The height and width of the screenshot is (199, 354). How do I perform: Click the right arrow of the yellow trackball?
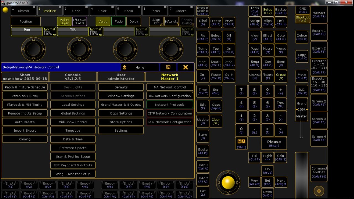(x=238, y=183)
